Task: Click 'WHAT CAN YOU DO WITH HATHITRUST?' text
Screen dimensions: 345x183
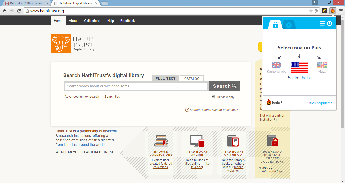Action: tap(85, 152)
